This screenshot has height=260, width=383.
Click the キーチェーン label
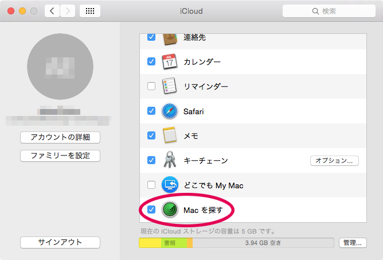pos(206,161)
